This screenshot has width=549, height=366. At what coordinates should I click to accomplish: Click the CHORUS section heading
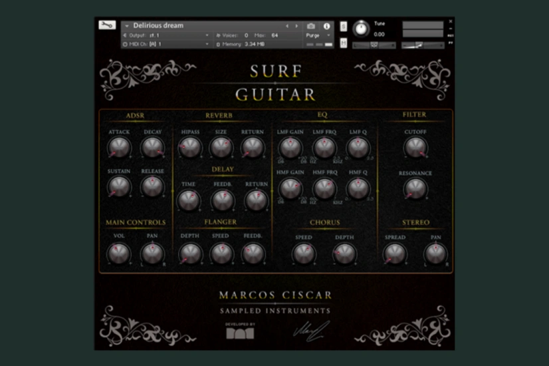click(x=324, y=223)
